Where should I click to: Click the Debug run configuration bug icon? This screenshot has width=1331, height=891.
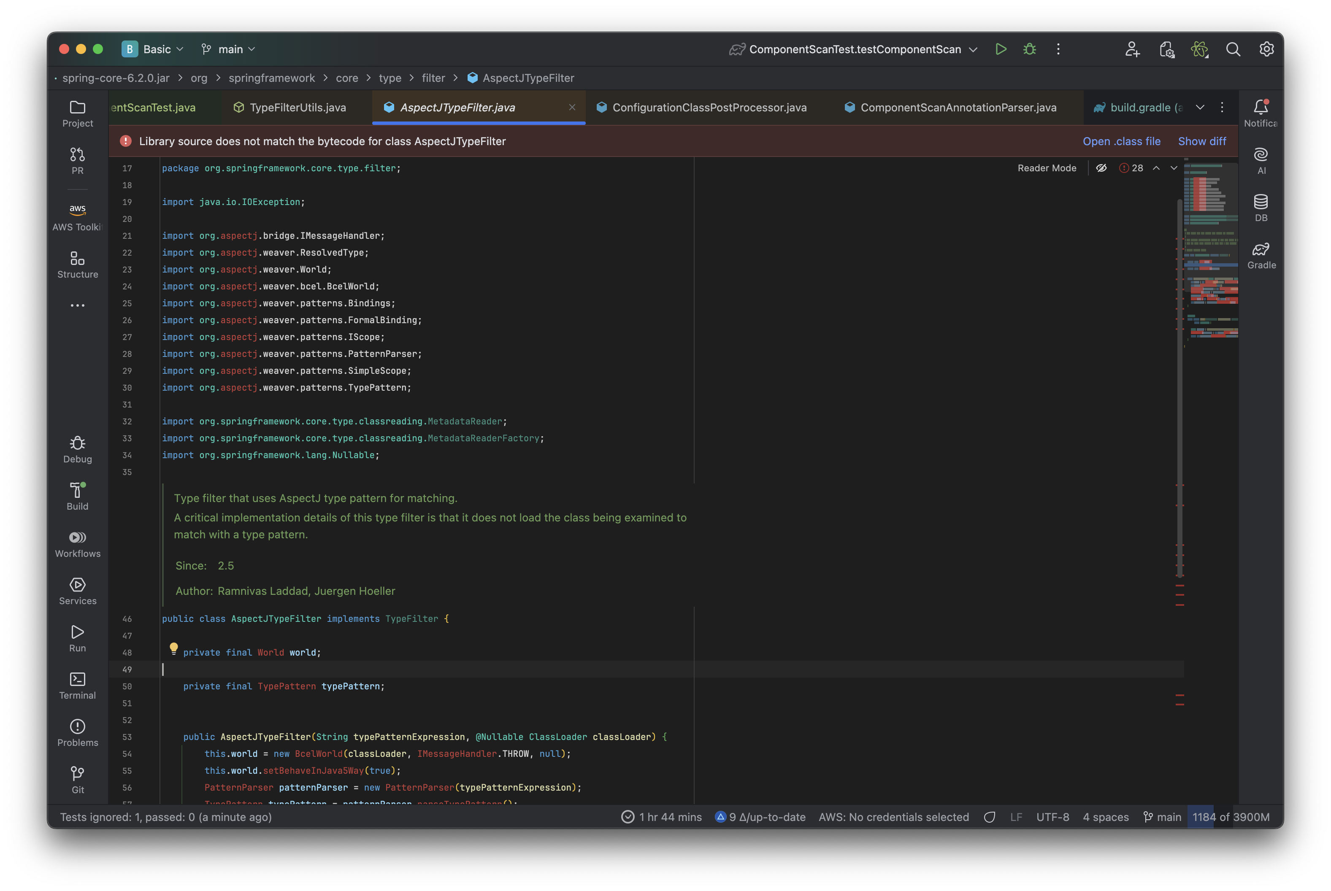[x=1029, y=49]
